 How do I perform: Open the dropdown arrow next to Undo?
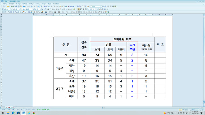pyautogui.click(x=26, y=6)
